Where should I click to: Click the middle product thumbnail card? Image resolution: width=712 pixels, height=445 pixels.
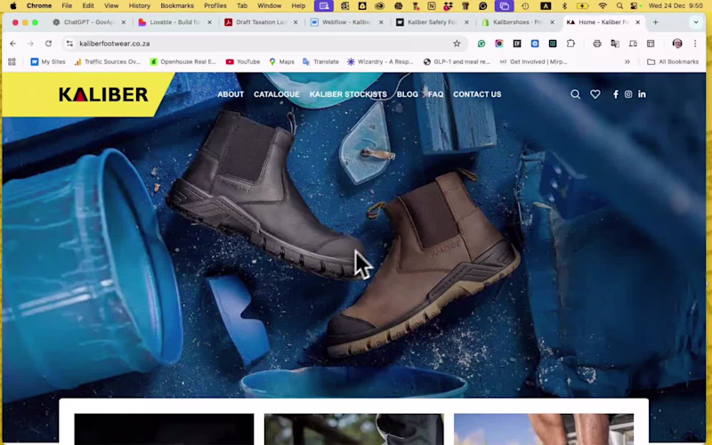353,429
